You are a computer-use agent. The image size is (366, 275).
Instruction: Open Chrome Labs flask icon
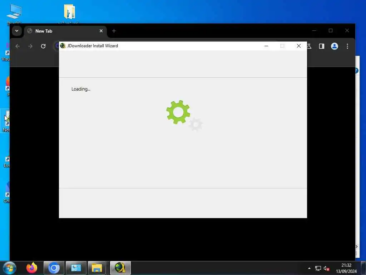[x=309, y=46]
